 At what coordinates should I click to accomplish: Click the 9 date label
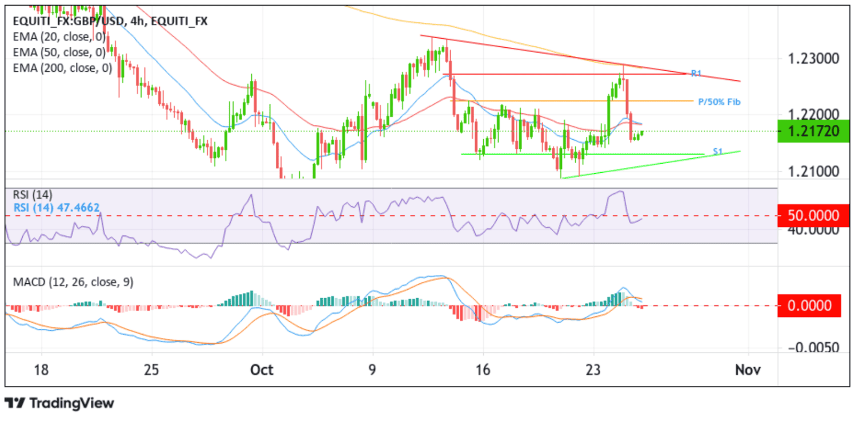[372, 369]
